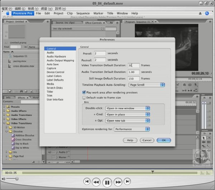
Task: Select Label Colors preferences category
Action: pyautogui.click(x=54, y=76)
